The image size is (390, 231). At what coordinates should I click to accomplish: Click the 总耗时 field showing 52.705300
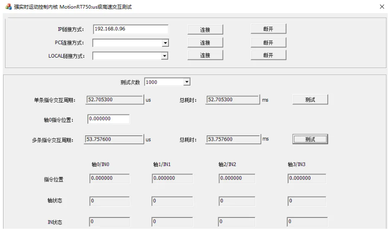coord(233,99)
